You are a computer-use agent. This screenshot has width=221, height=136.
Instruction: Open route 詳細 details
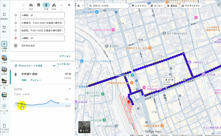point(24,80)
